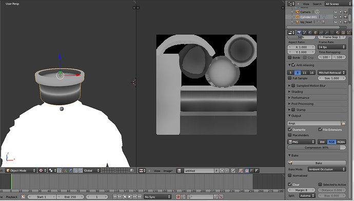The height and width of the screenshot is (201, 354).
Task: Select the scale manipulator icon
Action: point(81,171)
